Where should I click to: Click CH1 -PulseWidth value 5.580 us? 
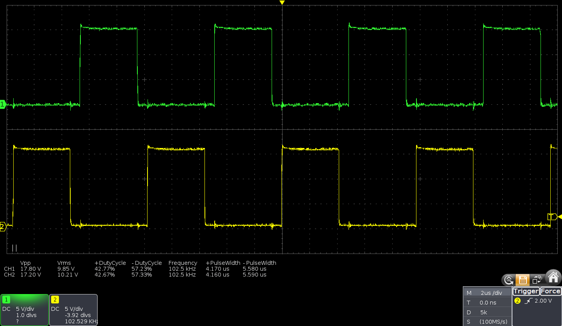point(254,269)
